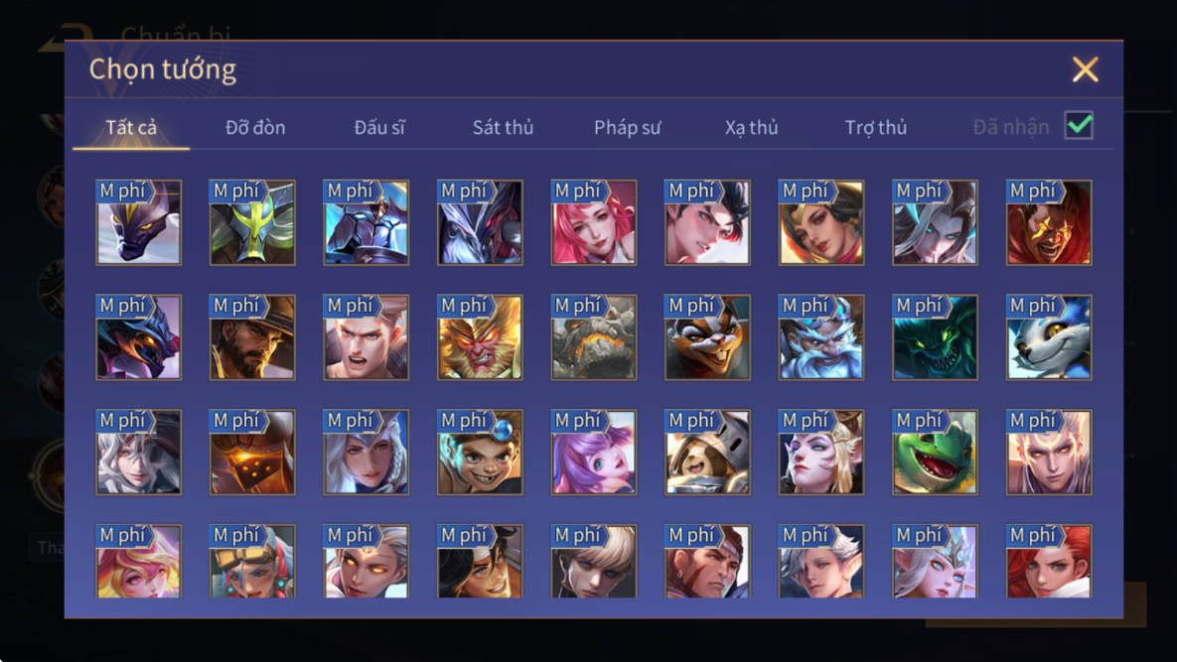The height and width of the screenshot is (662, 1177).
Task: Choose the squirrel hero with big teeth
Action: (707, 336)
